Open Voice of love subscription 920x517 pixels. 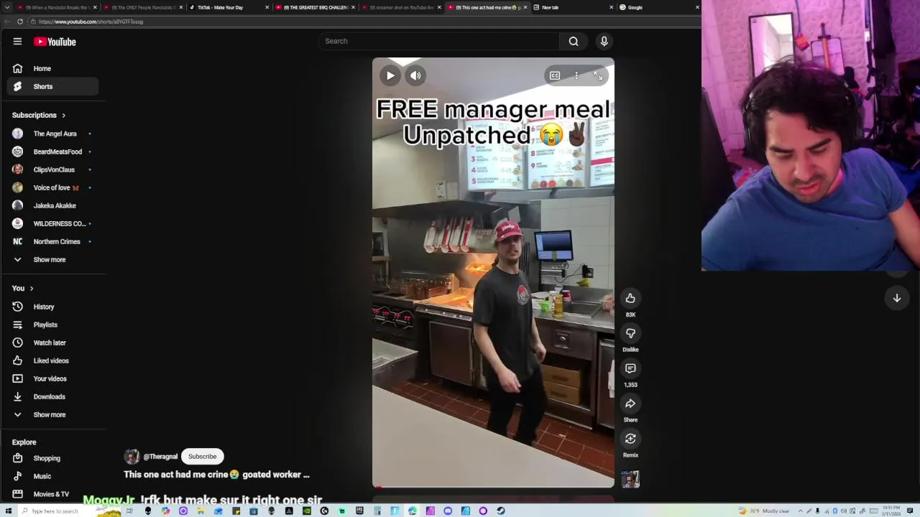52,187
